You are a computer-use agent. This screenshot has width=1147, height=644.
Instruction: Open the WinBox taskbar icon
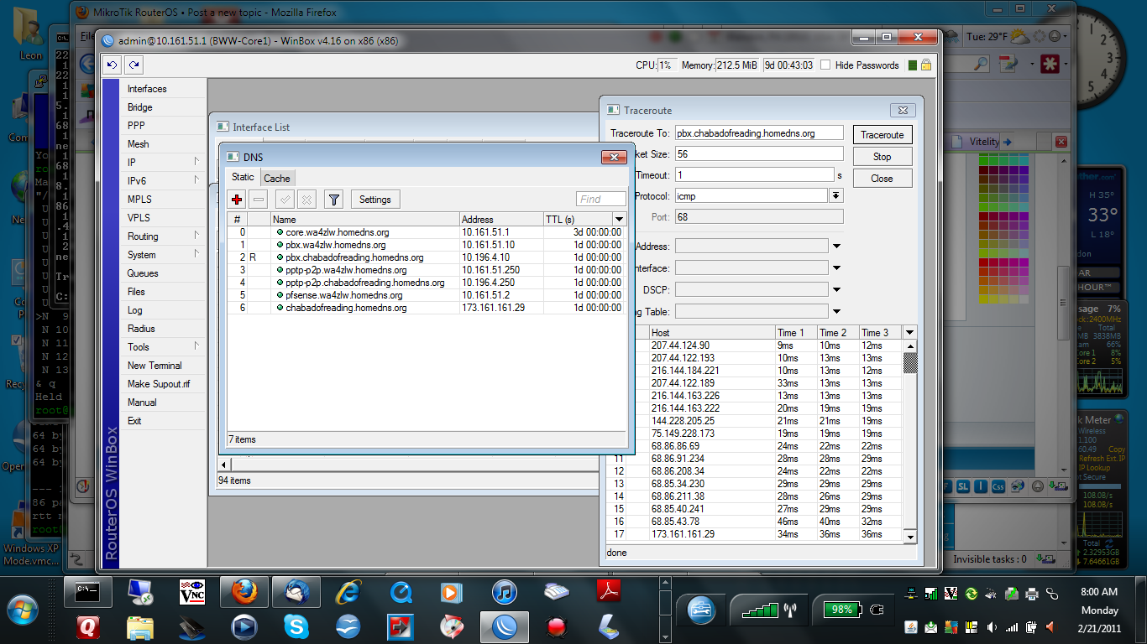[504, 626]
